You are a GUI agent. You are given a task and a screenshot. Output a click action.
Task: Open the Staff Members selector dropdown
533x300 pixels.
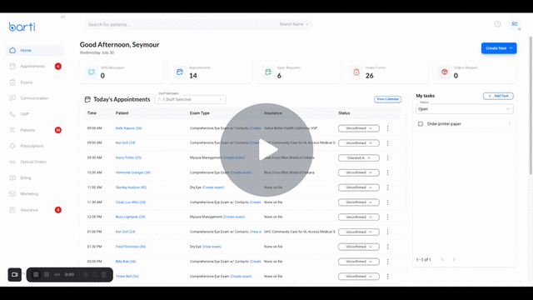[191, 99]
